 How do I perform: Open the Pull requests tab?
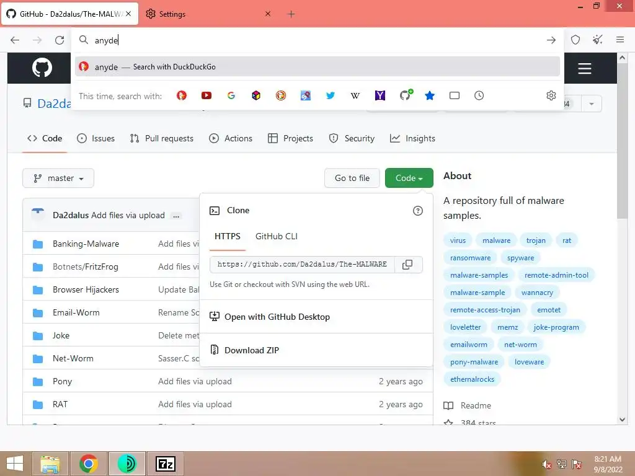click(162, 138)
